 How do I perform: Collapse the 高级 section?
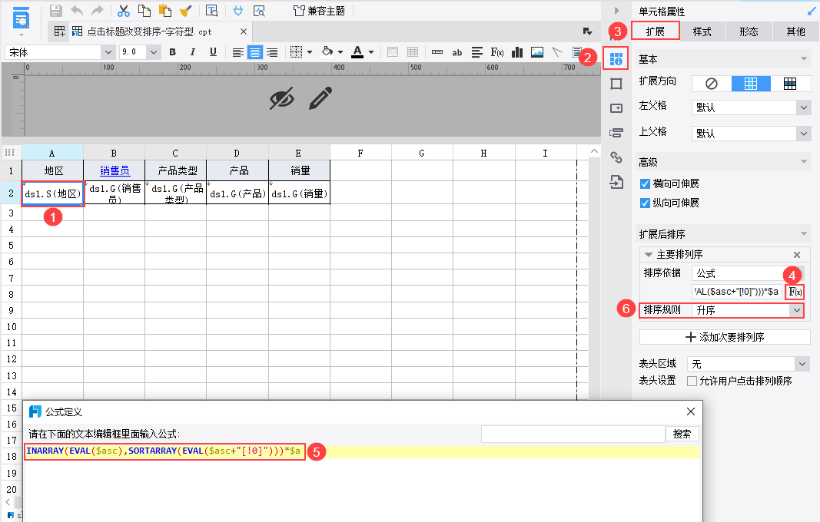(x=804, y=162)
